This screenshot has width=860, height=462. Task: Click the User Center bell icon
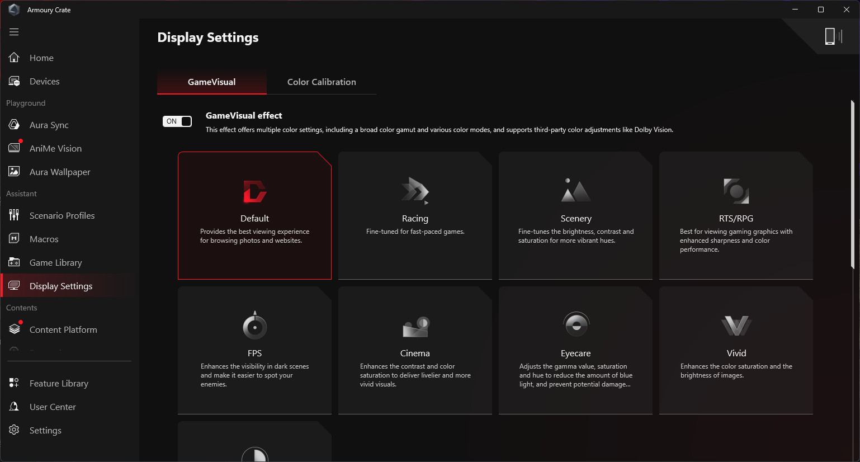(14, 407)
